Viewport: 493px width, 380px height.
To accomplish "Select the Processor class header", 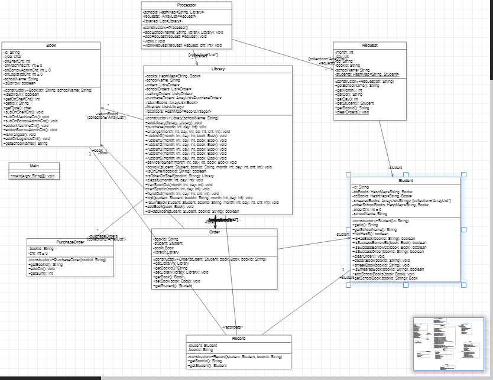I will pos(187,5).
